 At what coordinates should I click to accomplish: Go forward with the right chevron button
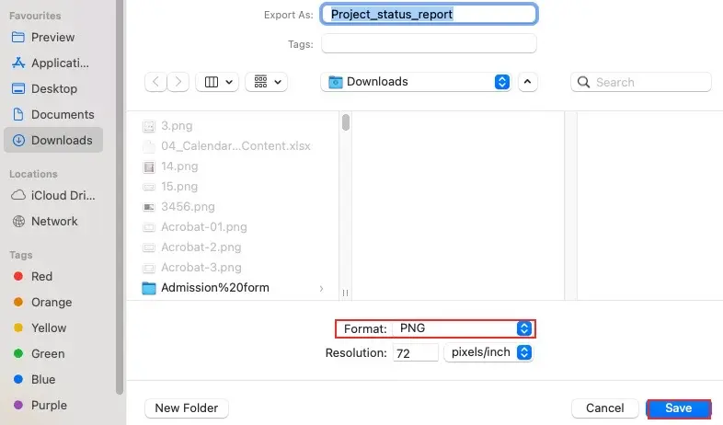click(178, 82)
